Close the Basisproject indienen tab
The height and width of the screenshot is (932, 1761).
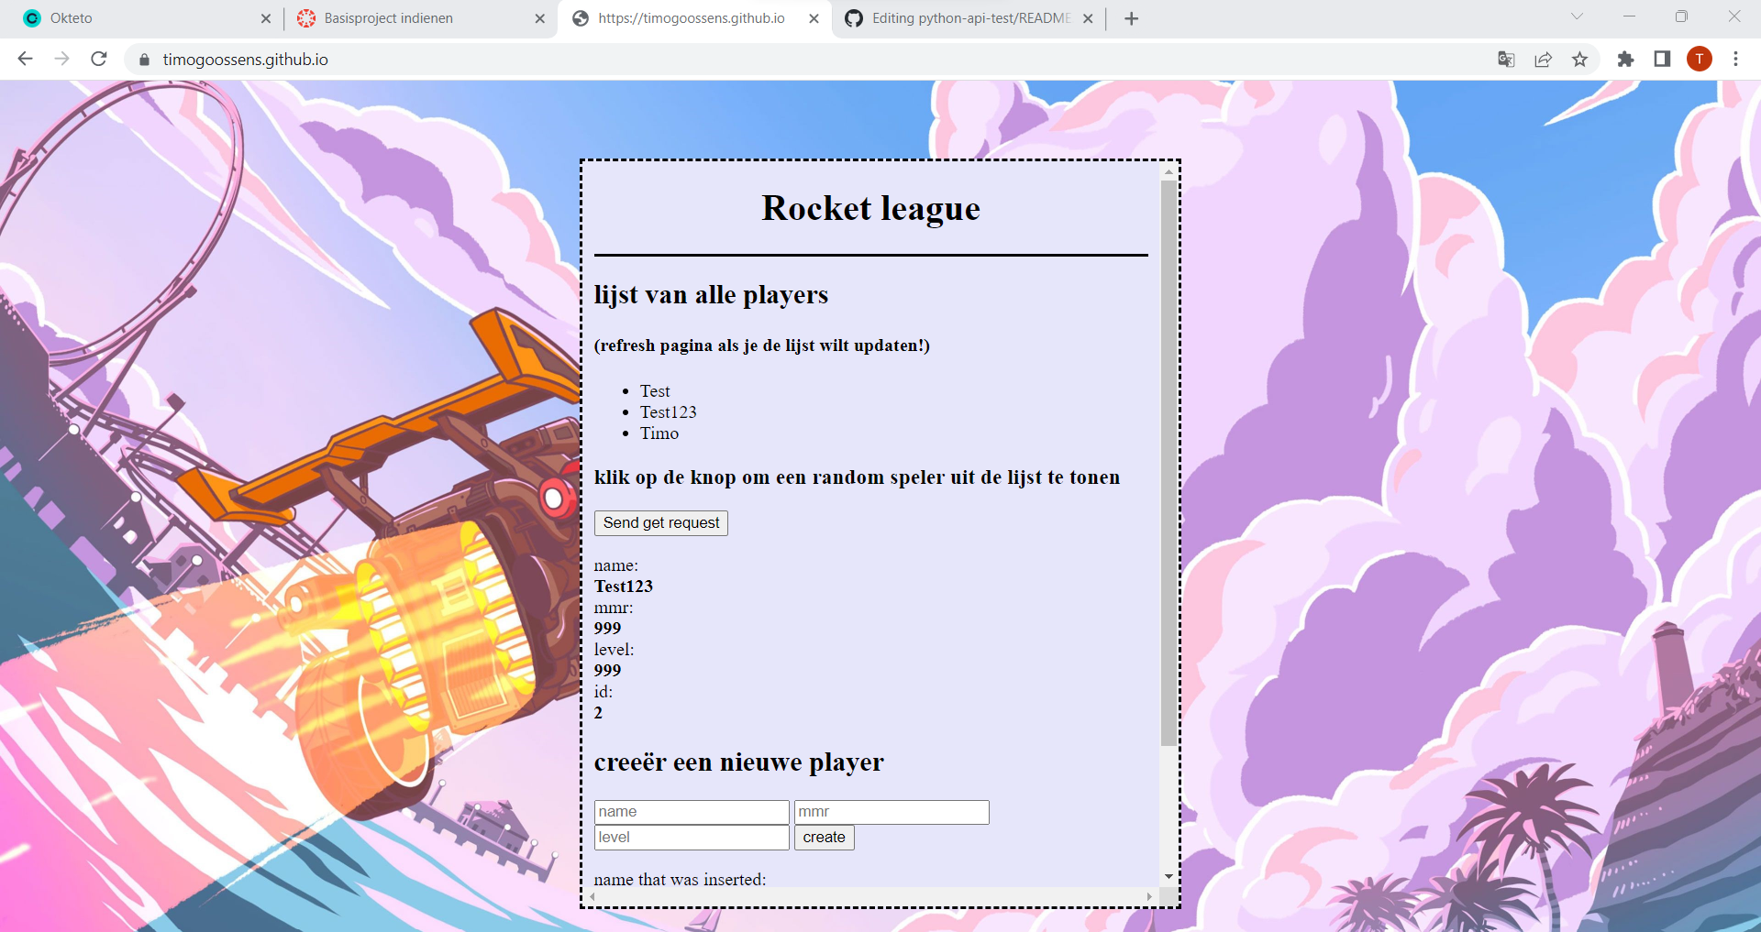pyautogui.click(x=539, y=18)
